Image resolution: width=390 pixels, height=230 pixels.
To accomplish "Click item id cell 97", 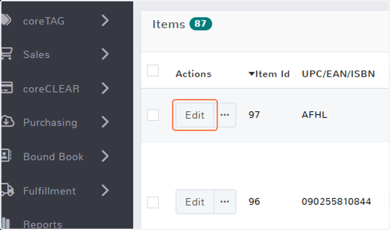I will coord(254,115).
